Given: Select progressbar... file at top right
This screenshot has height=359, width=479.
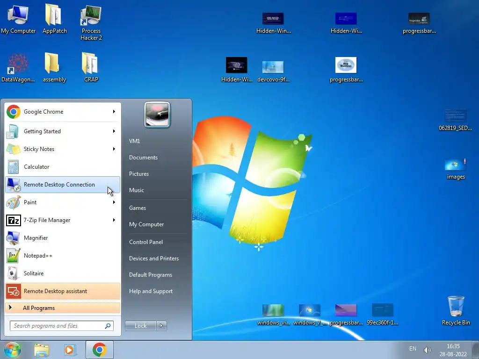Looking at the screenshot, I should pos(419,23).
